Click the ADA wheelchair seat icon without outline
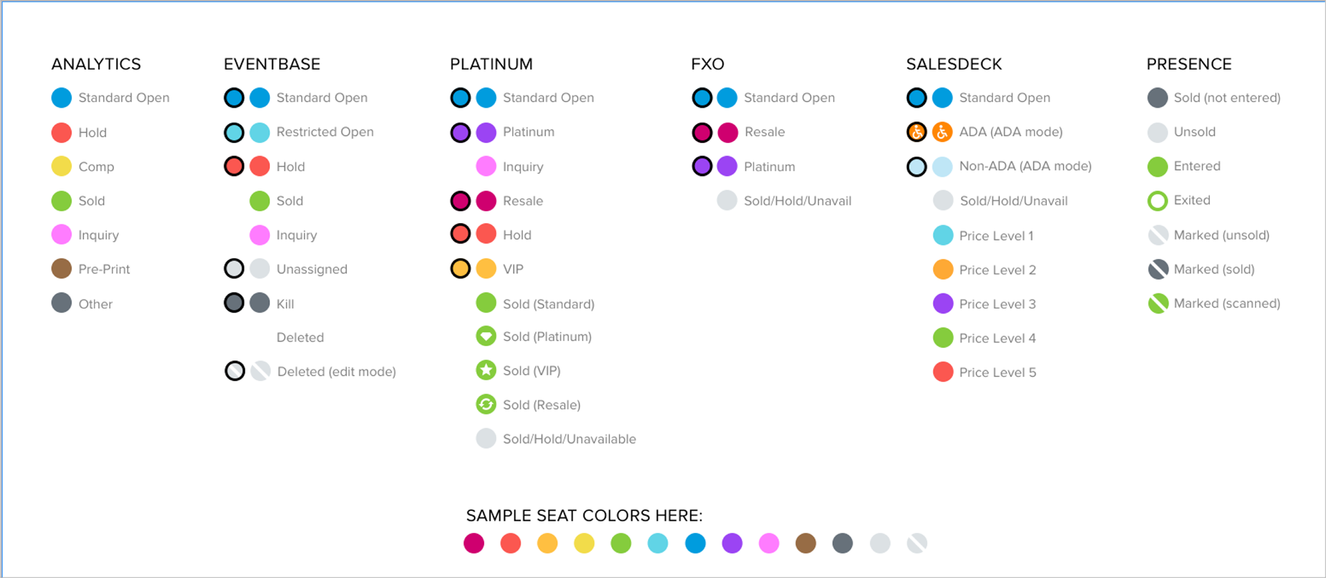Viewport: 1326px width, 578px height. point(943,132)
